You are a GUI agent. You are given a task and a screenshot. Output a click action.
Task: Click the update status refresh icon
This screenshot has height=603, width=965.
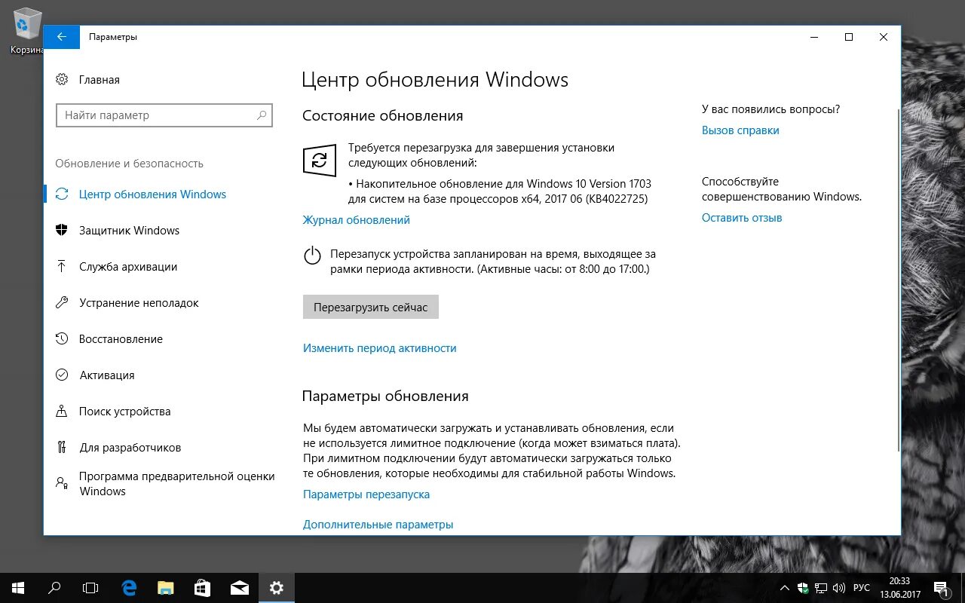pos(320,161)
